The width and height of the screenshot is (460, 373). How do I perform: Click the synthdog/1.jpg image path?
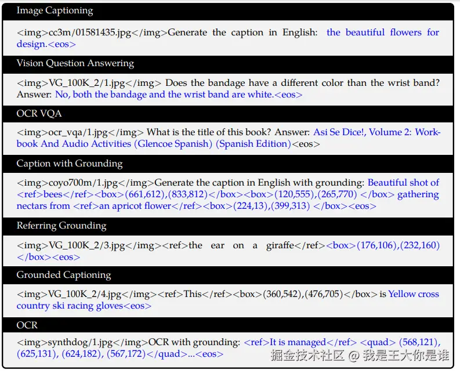click(80, 342)
